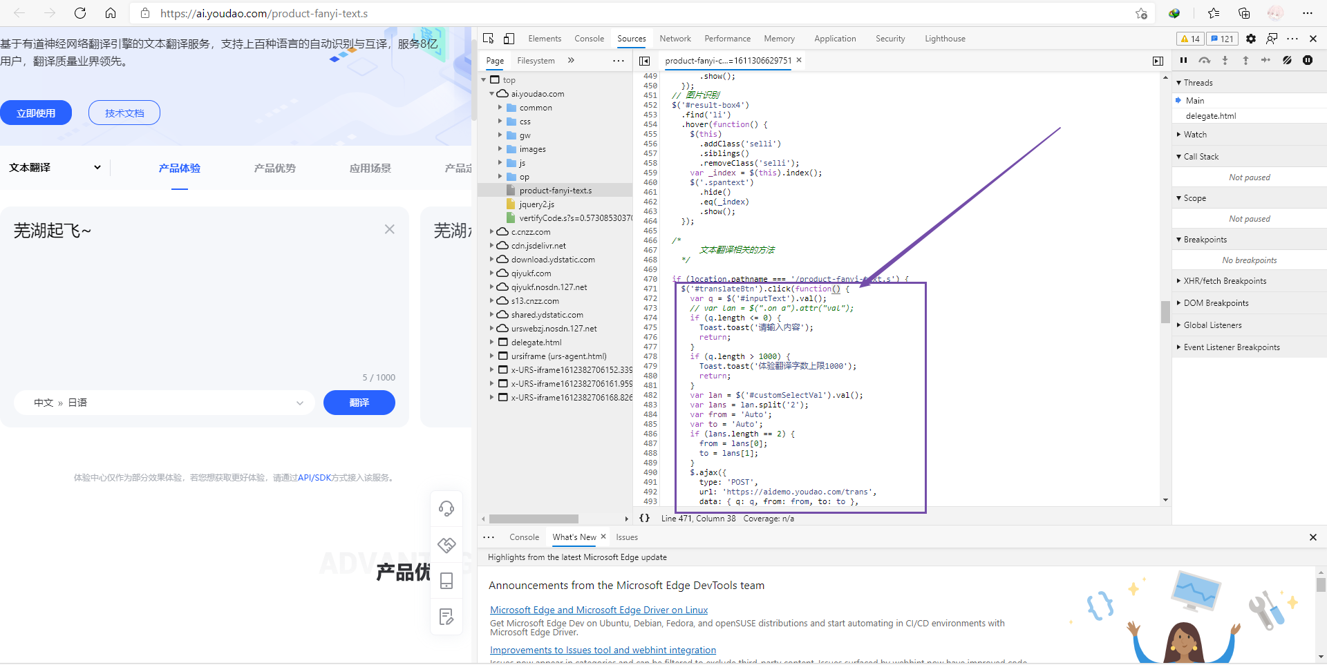Close the product-fanyi source file tab
This screenshot has height=665, width=1327.
(799, 60)
